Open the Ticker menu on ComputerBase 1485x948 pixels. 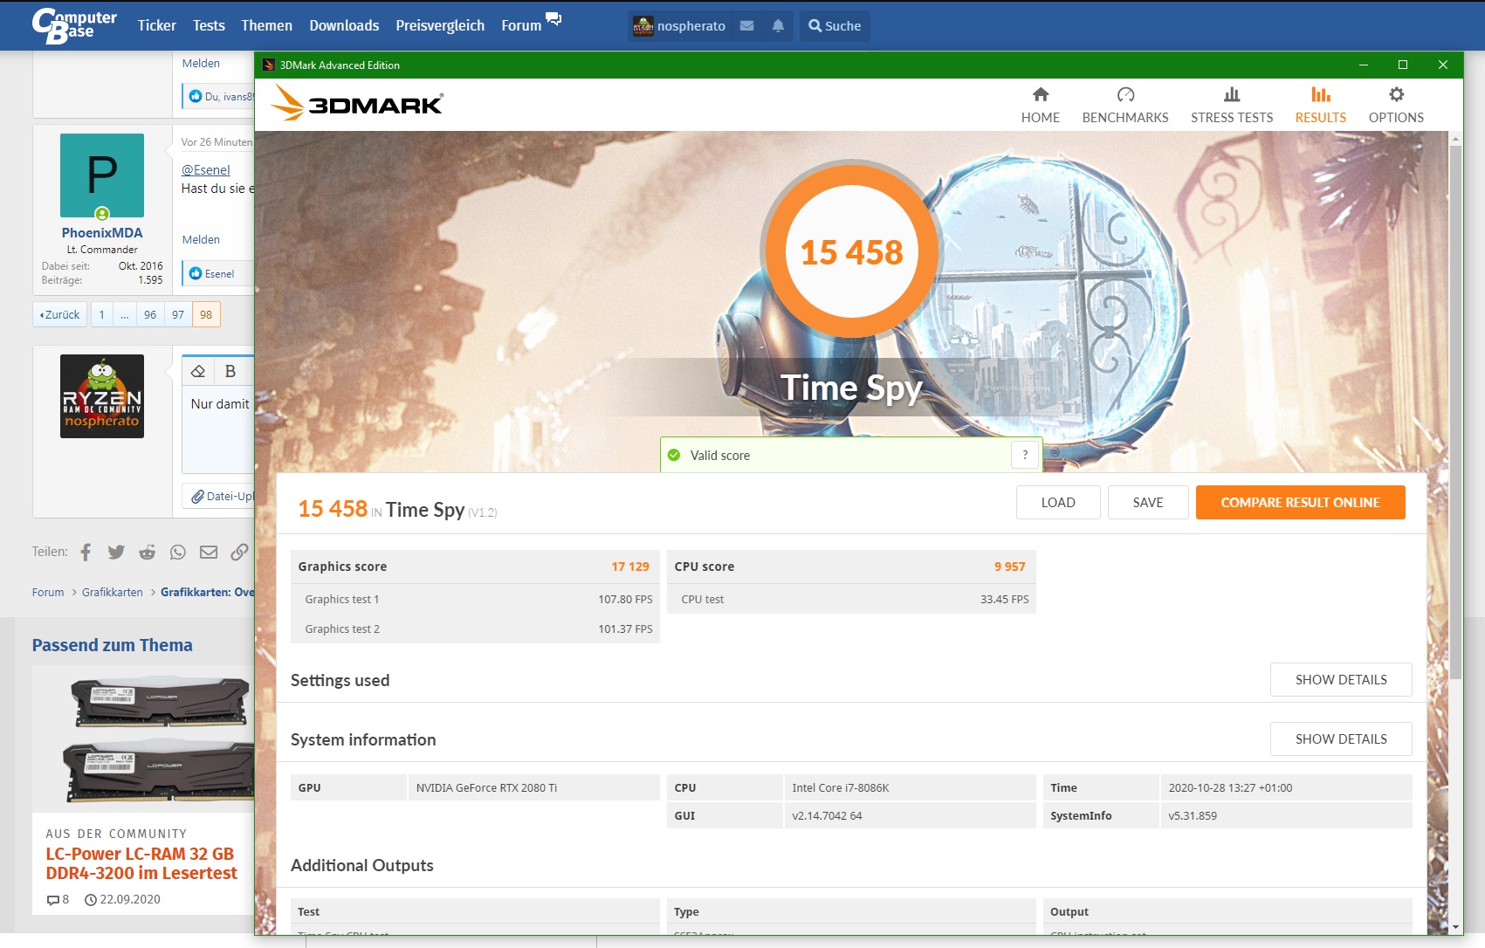(157, 25)
